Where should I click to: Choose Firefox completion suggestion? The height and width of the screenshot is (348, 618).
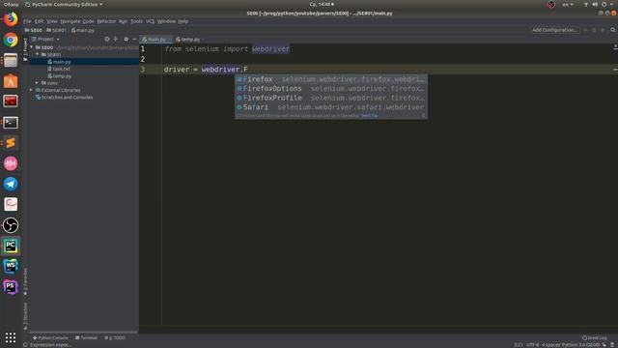tap(331, 79)
